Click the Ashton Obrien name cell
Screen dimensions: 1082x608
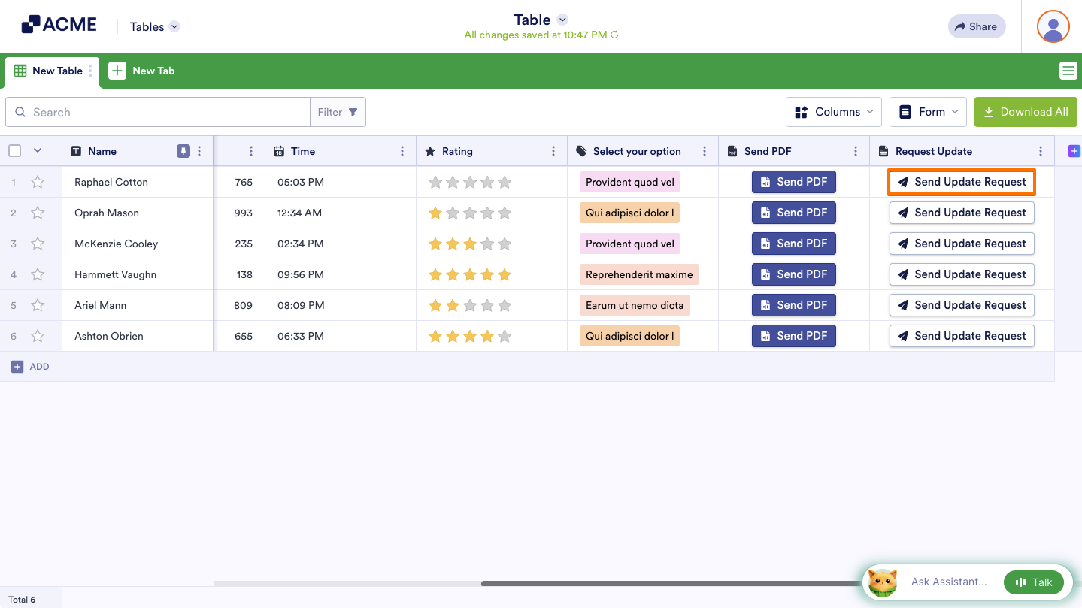[138, 336]
